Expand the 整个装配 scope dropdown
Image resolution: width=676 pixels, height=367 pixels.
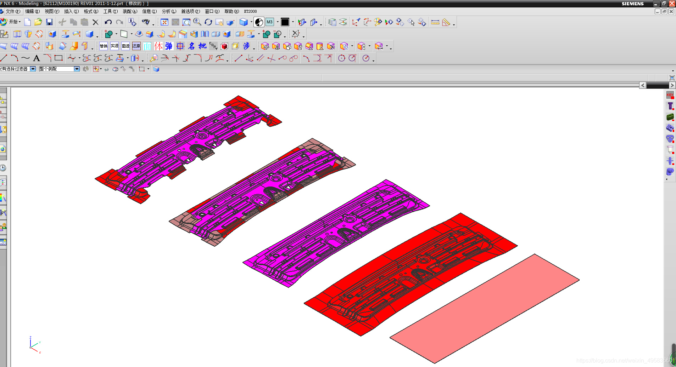click(77, 69)
